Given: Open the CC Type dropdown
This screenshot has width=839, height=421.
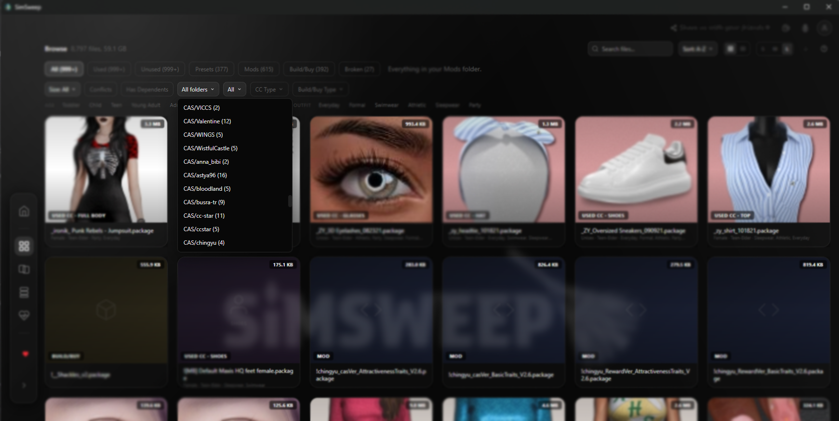Looking at the screenshot, I should [x=269, y=90].
